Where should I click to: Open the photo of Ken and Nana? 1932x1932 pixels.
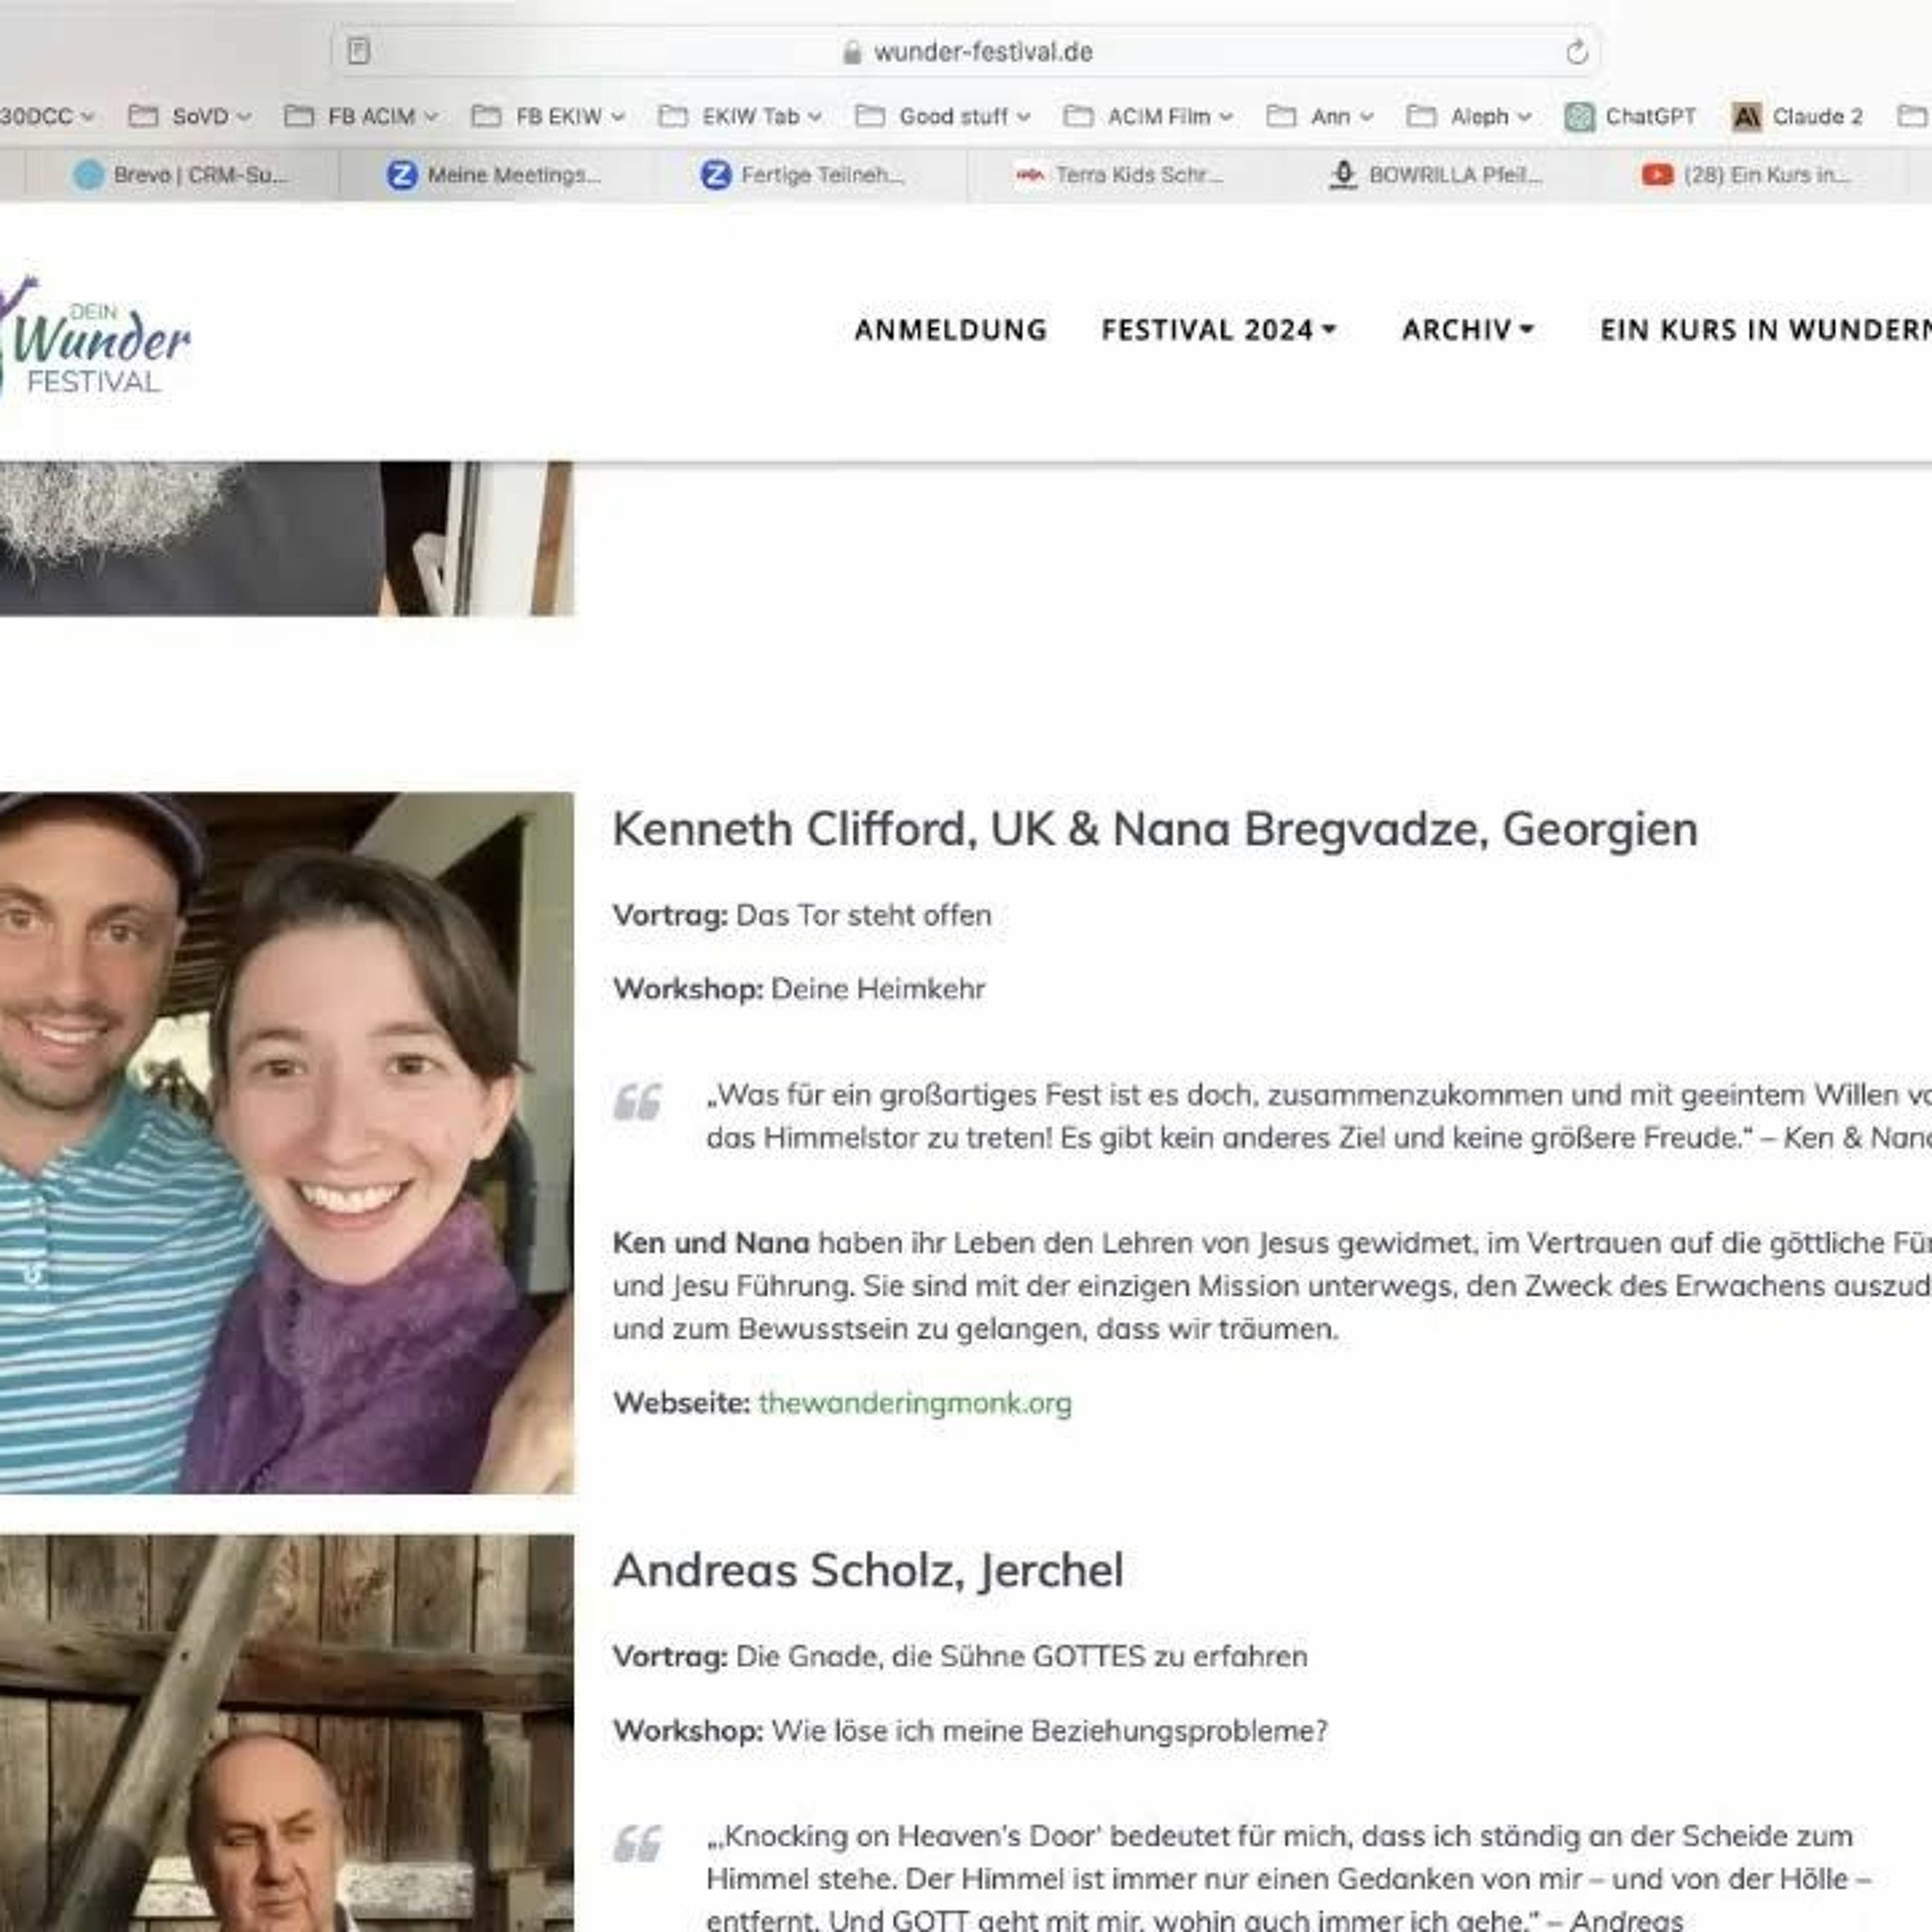(x=287, y=1143)
